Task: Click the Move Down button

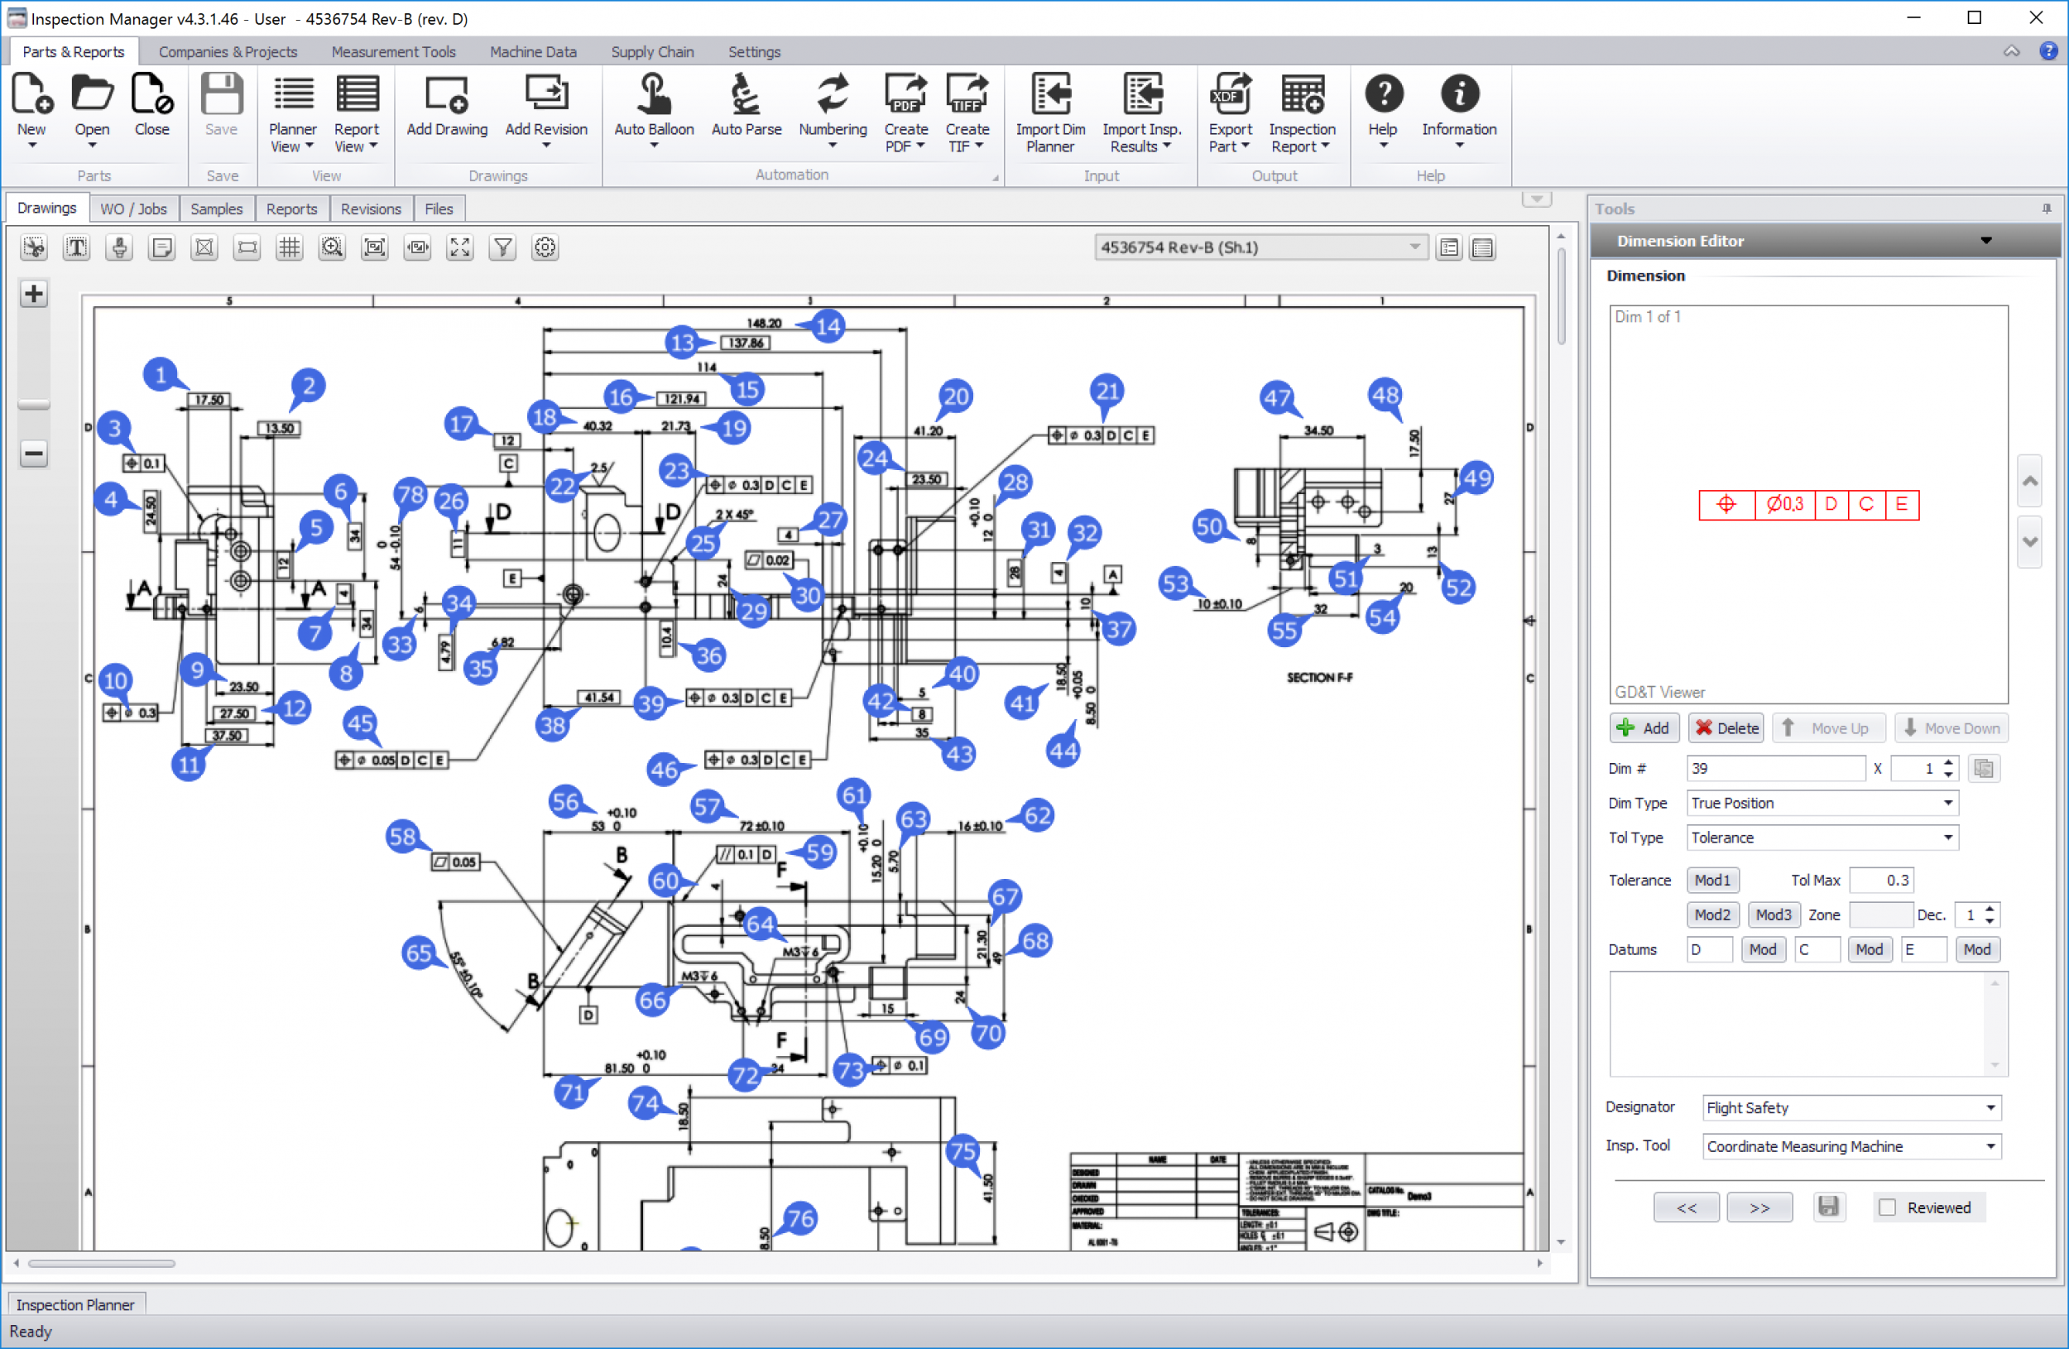Action: (1950, 727)
